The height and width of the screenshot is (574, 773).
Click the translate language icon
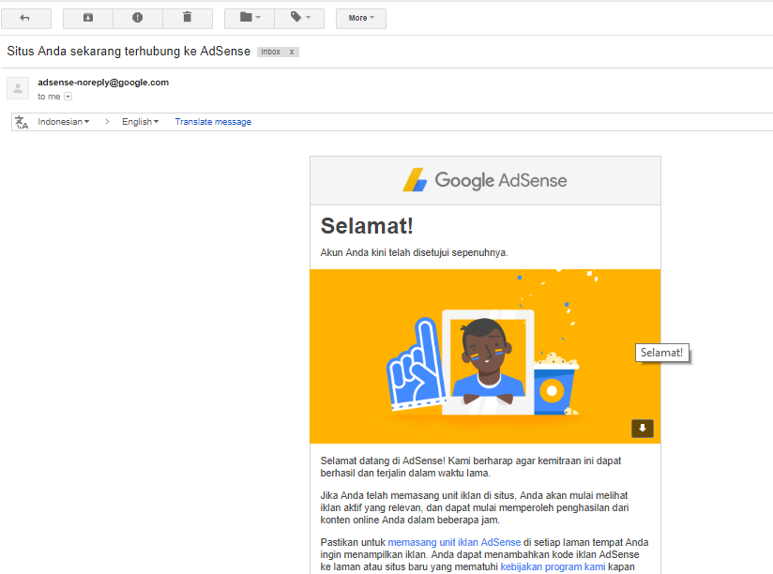coord(22,122)
